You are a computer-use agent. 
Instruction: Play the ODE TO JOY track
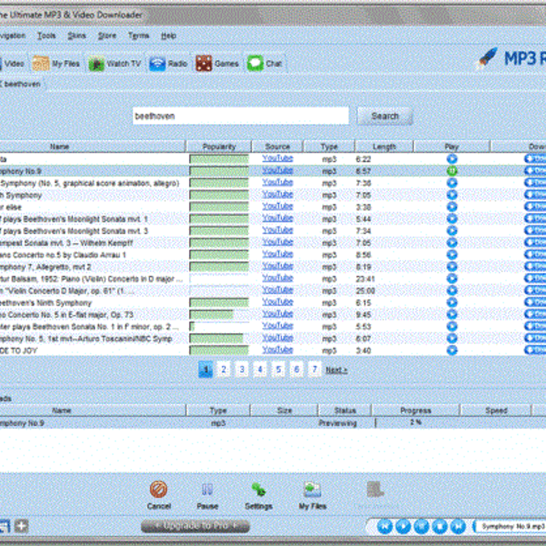coord(452,350)
